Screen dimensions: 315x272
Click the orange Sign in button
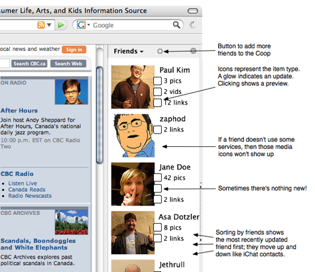click(x=74, y=50)
